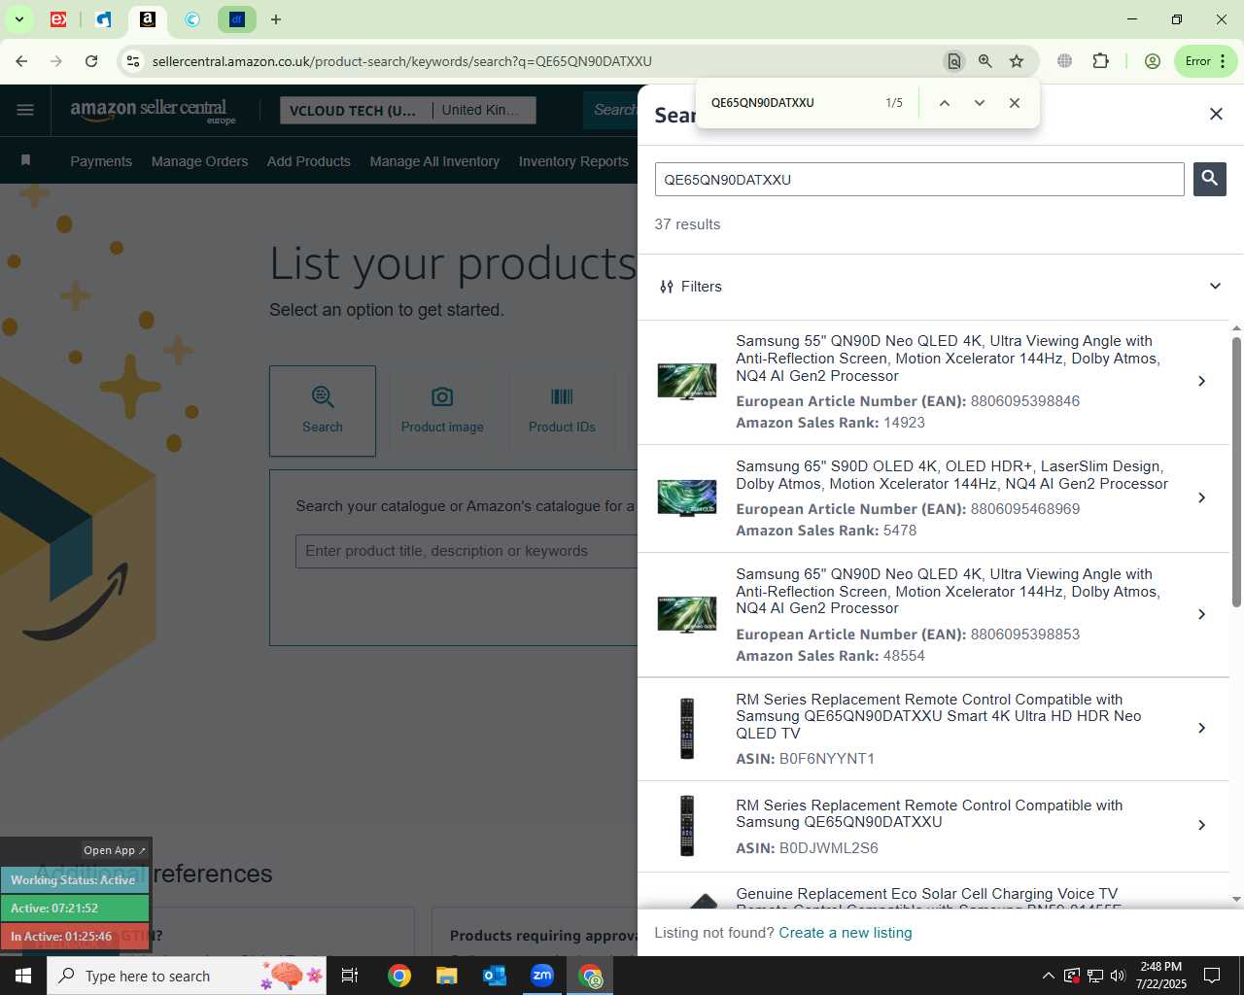Screen dimensions: 1244x995
Task: Open Samsung 65" QN90D product thumbnail
Action: pyautogui.click(x=687, y=614)
